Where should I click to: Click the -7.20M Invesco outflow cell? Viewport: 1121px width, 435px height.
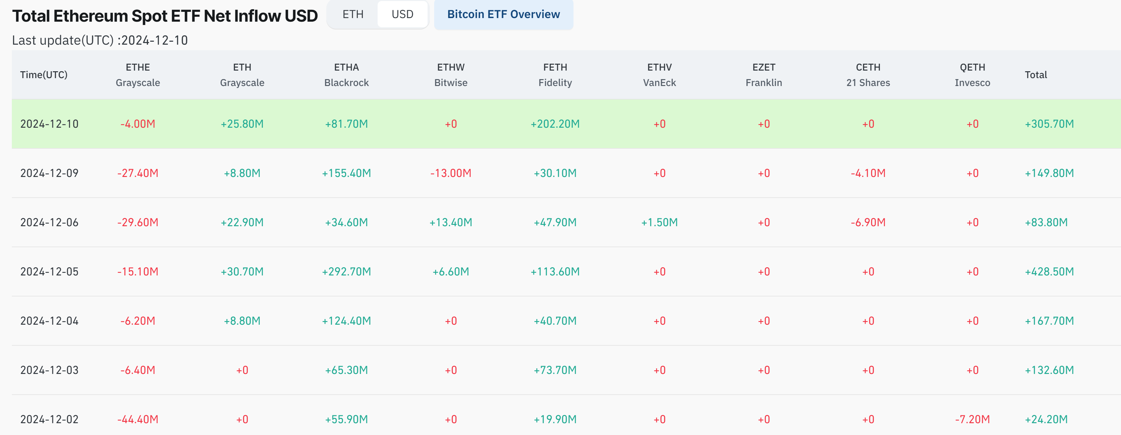click(x=972, y=419)
